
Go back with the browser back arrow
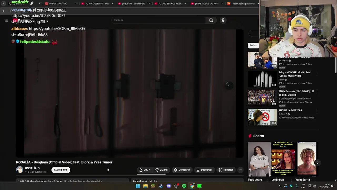(4, 11)
